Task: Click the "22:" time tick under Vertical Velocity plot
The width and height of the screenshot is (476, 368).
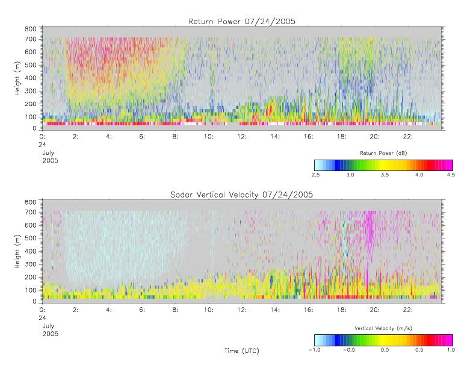Action: [408, 310]
